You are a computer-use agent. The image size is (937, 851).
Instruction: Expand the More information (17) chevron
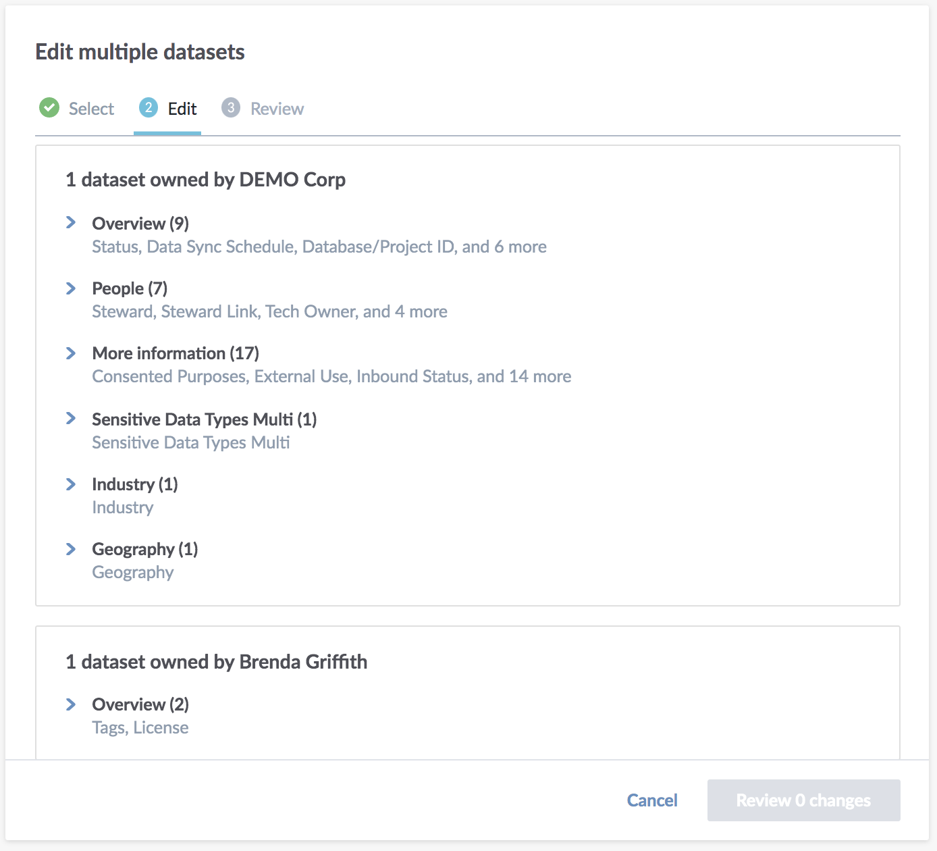click(71, 353)
